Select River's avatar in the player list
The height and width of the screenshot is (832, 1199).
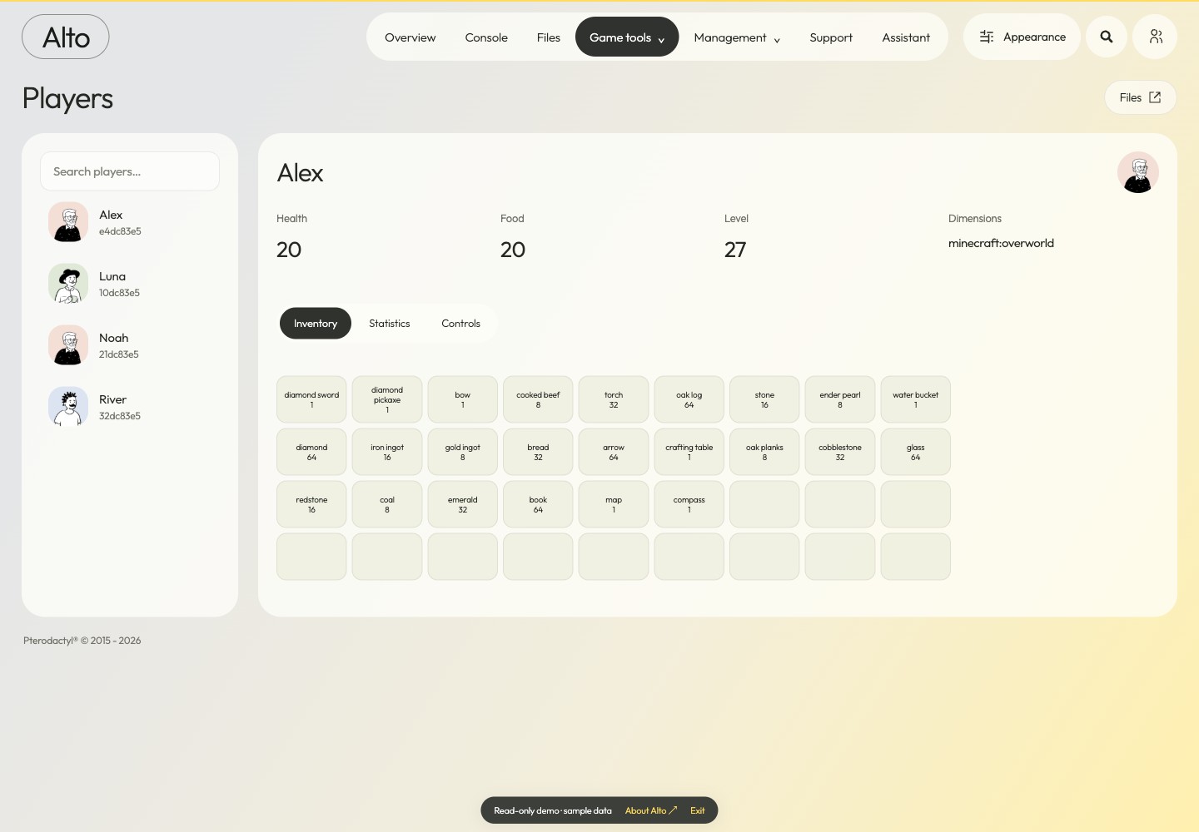tap(68, 407)
